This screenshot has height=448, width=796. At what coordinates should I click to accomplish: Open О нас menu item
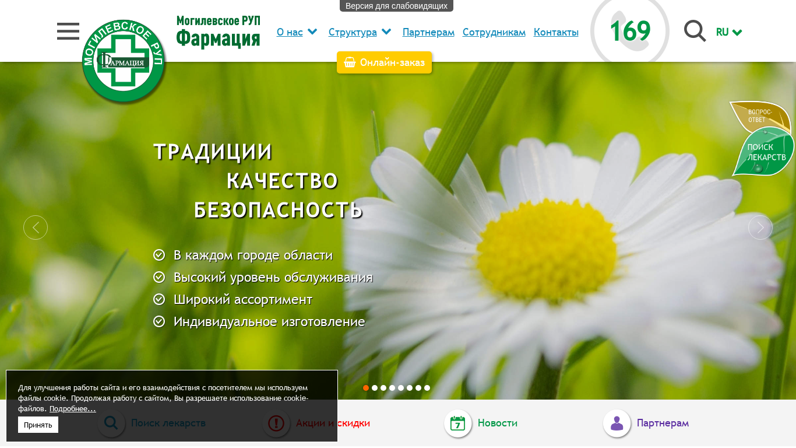coord(290,32)
